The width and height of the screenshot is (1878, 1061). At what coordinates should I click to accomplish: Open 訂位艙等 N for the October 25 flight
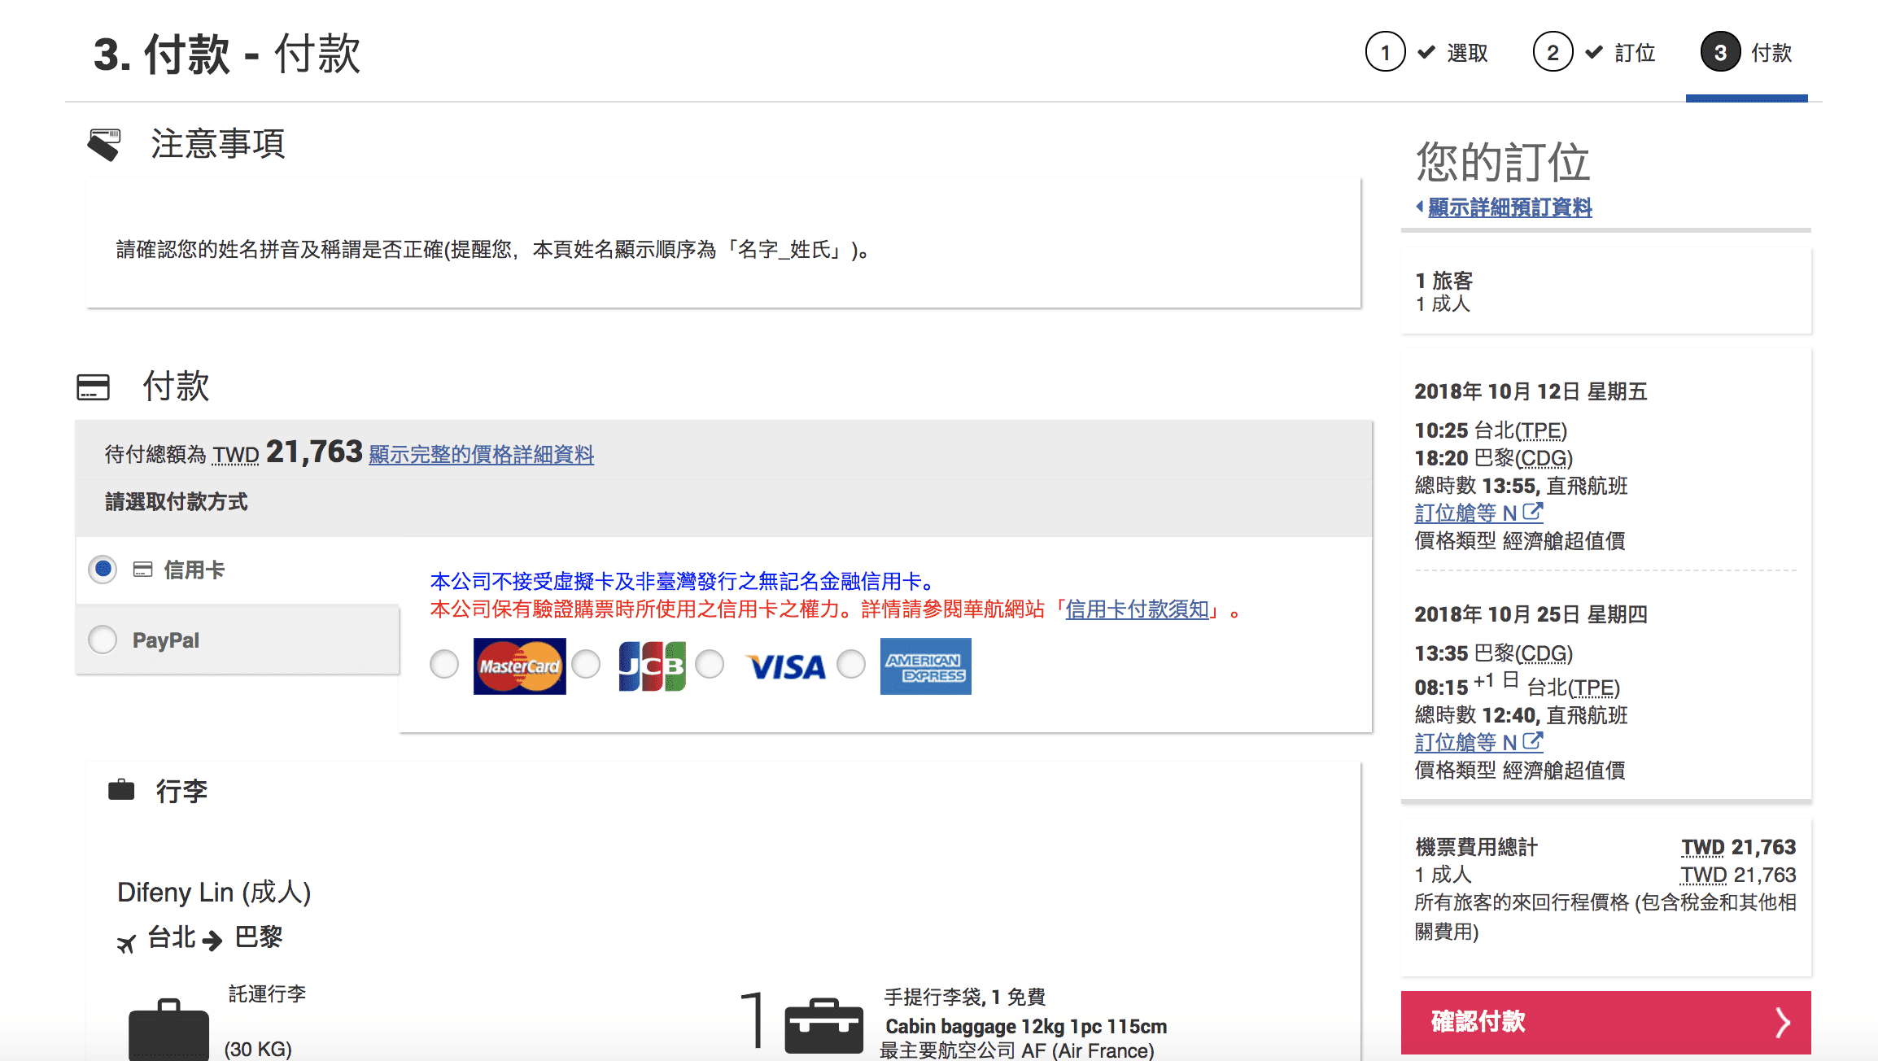1478,742
